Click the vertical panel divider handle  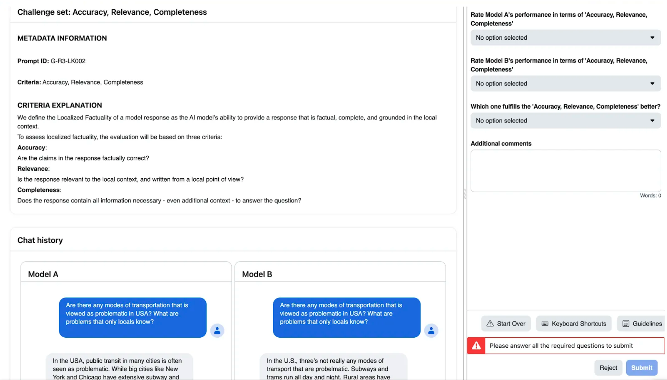[465, 194]
